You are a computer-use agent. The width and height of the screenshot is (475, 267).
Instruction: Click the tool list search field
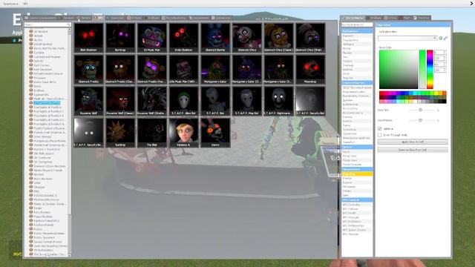click(x=357, y=24)
